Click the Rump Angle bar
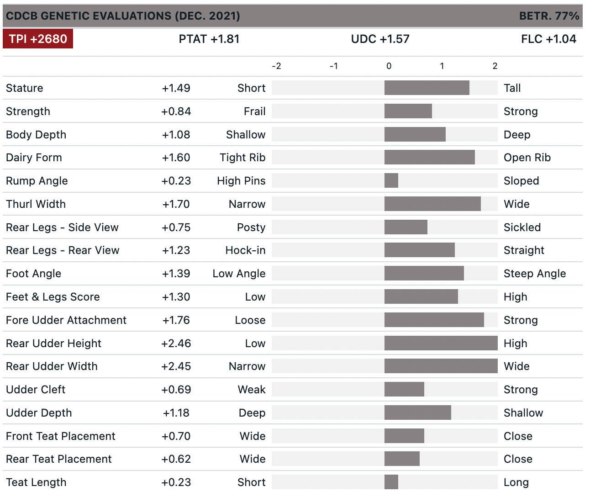Image resolution: width=590 pixels, height=497 pixels. pyautogui.click(x=391, y=181)
